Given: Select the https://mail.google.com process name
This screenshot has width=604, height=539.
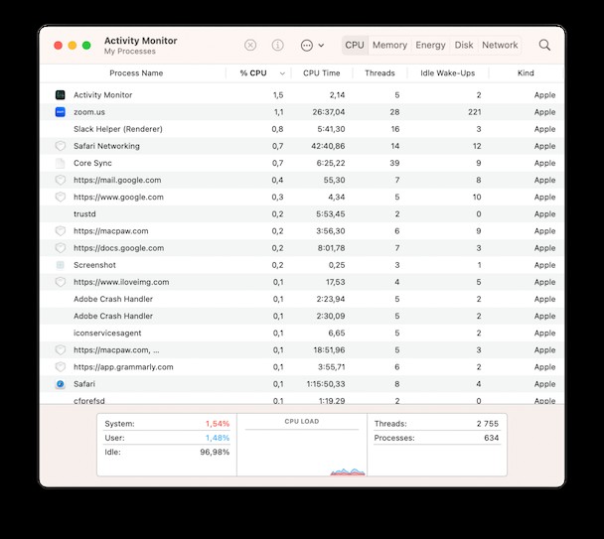Looking at the screenshot, I should click(117, 180).
